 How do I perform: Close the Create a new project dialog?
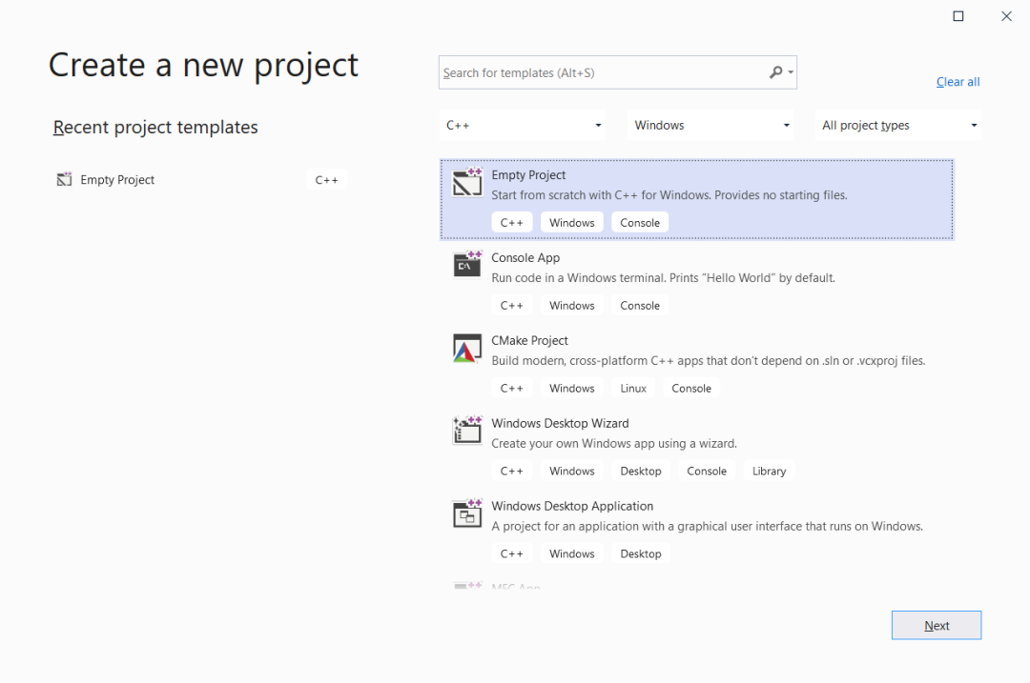coord(1006,16)
